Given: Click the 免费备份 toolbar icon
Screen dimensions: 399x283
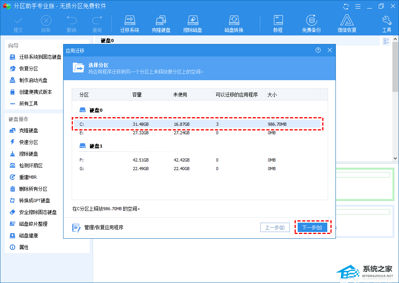Looking at the screenshot, I should (311, 24).
